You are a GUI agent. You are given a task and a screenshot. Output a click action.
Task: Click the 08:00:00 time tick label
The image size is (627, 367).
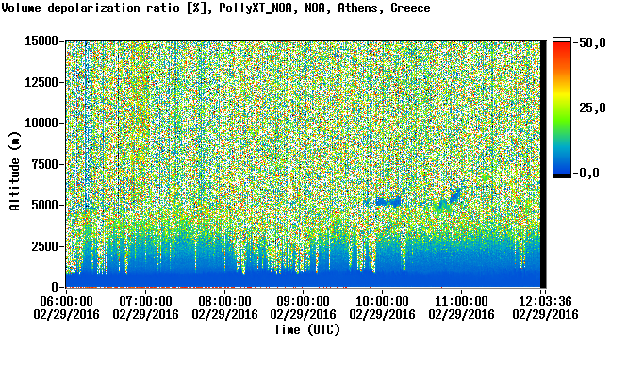pyautogui.click(x=224, y=301)
